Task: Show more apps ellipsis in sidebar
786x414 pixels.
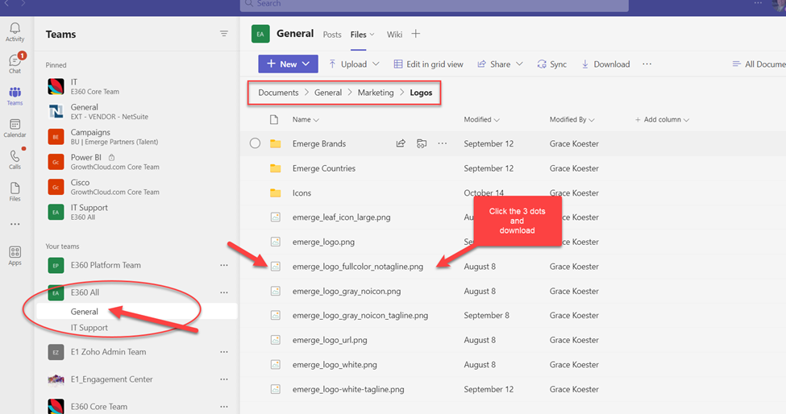Action: point(15,224)
